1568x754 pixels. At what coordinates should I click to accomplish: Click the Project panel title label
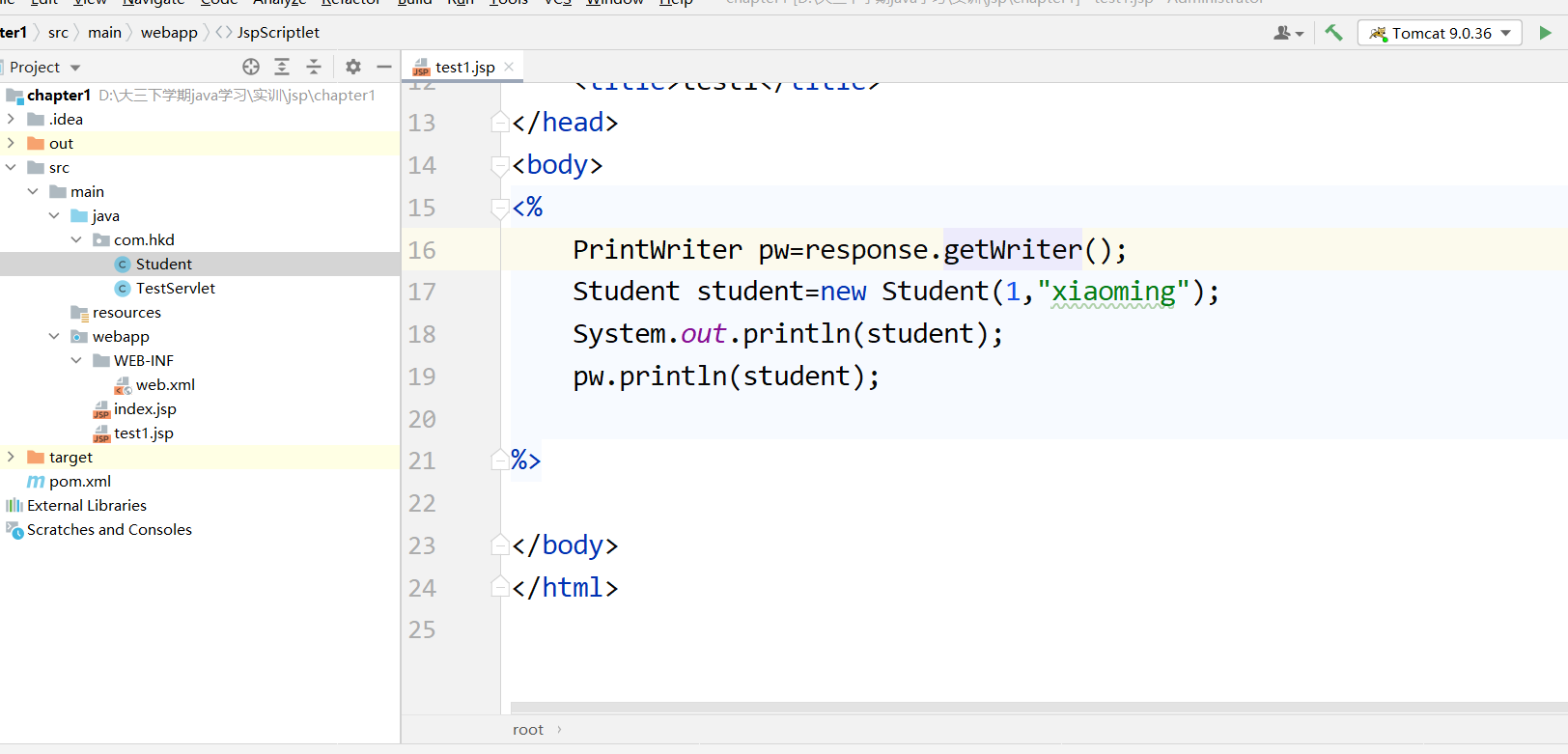pyautogui.click(x=35, y=67)
